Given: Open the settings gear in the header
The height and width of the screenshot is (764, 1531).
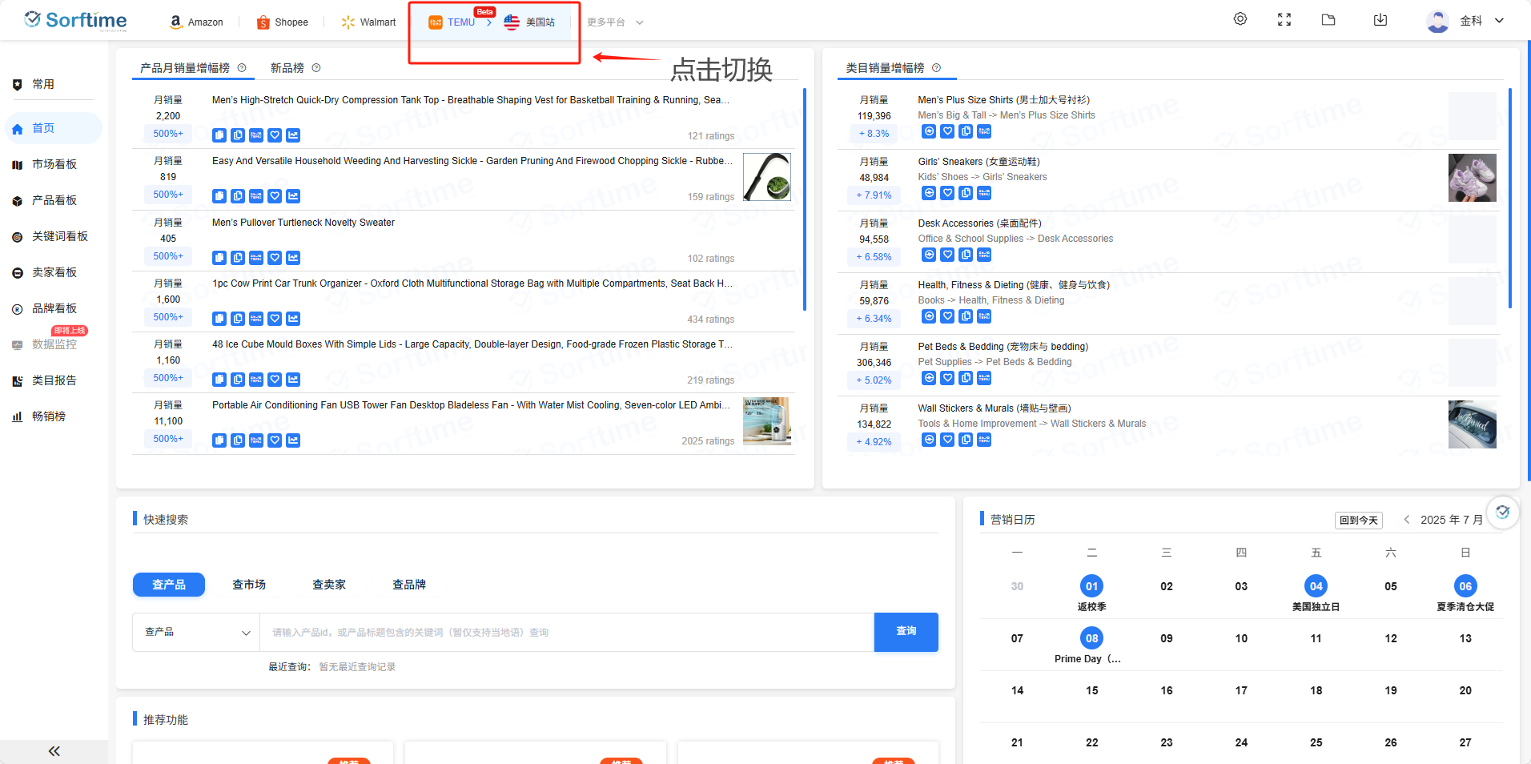Looking at the screenshot, I should [x=1240, y=18].
